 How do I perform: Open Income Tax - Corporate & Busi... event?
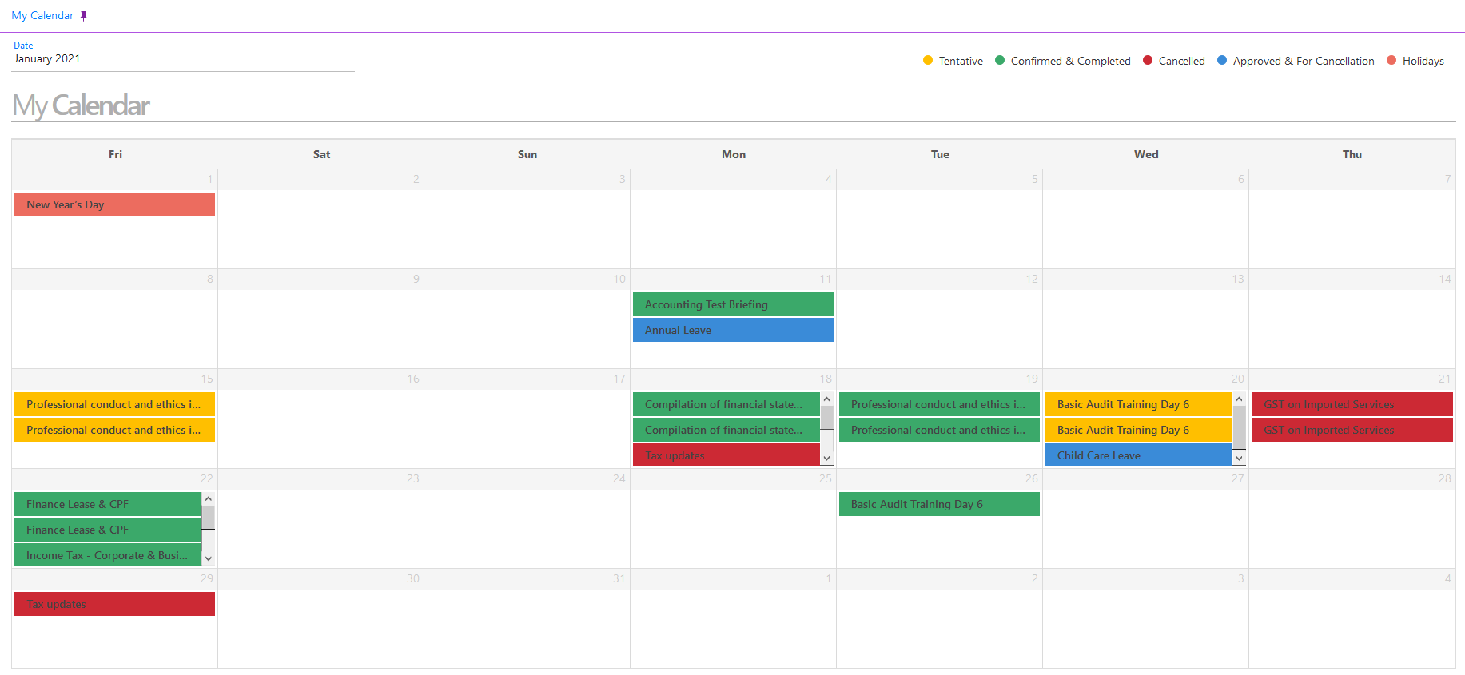pyautogui.click(x=107, y=555)
